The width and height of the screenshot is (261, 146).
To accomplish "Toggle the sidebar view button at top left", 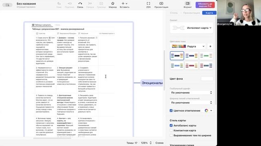I will click(x=7, y=5).
